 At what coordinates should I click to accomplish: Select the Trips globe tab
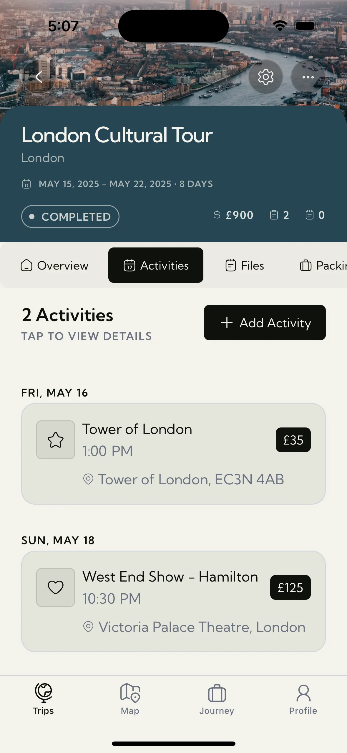click(43, 698)
